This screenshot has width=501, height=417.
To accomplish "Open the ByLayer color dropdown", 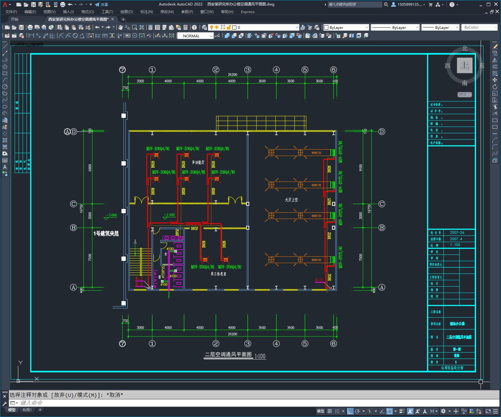I will click(346, 27).
